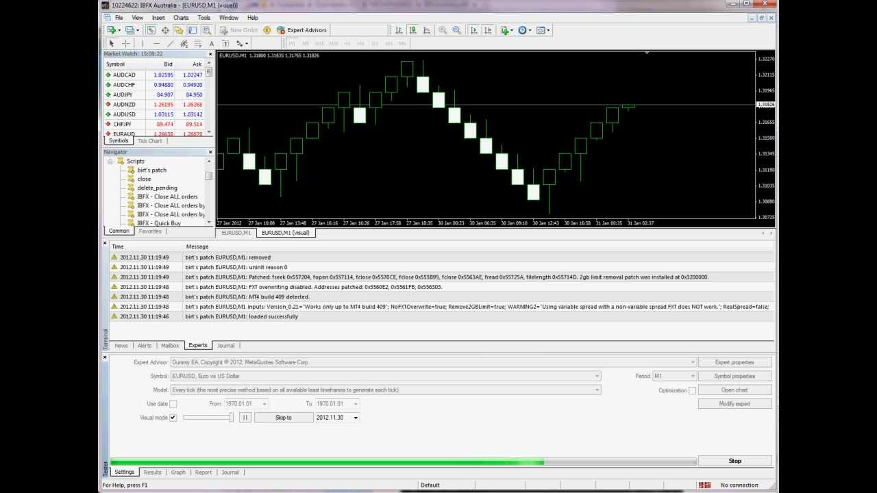Open the Insert menu
The height and width of the screenshot is (493, 877).
click(158, 18)
